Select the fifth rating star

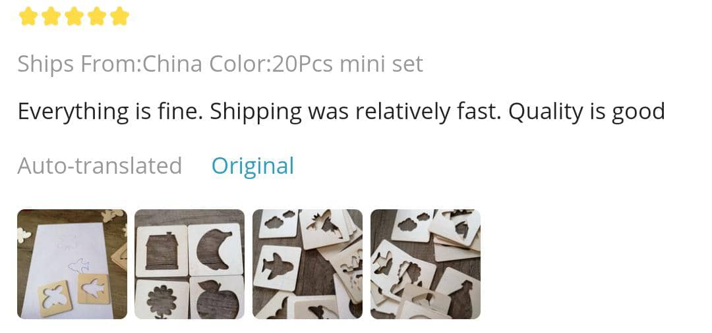120,16
